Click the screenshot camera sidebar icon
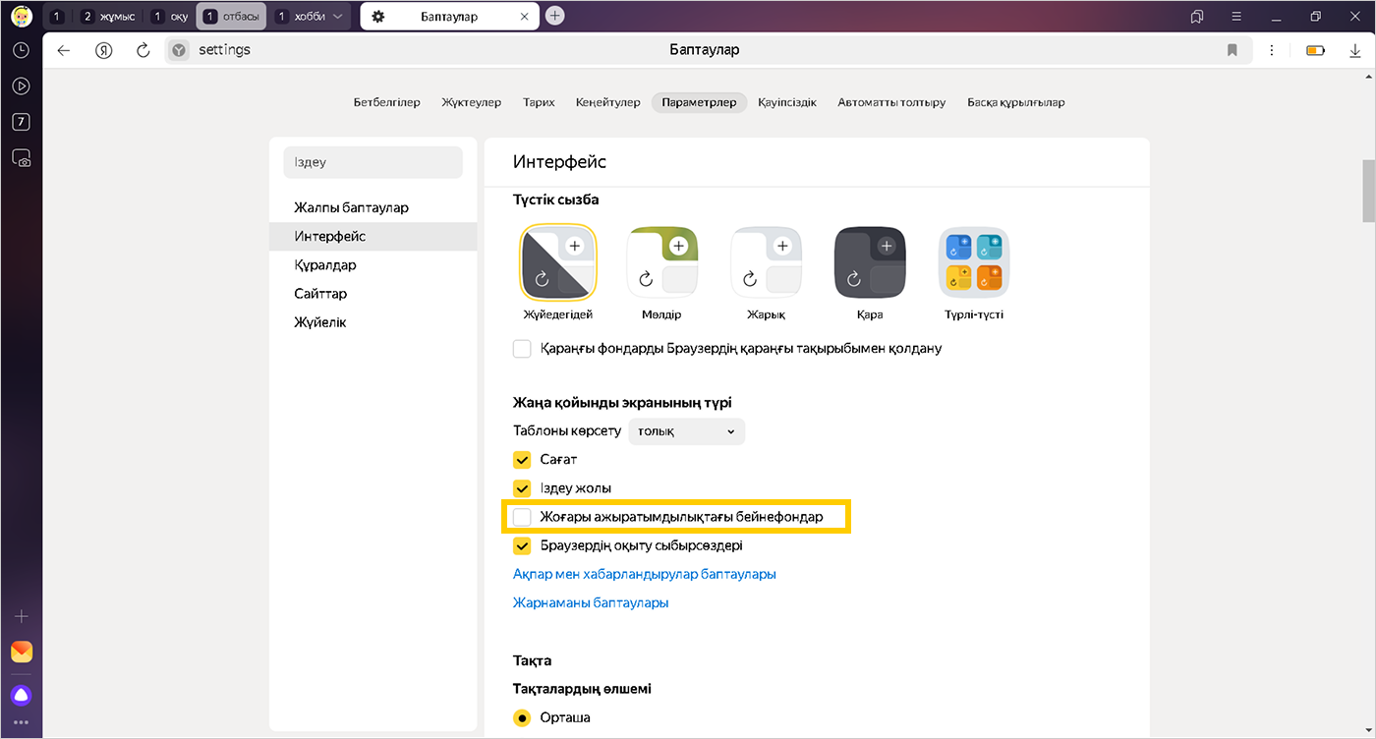 coord(21,157)
